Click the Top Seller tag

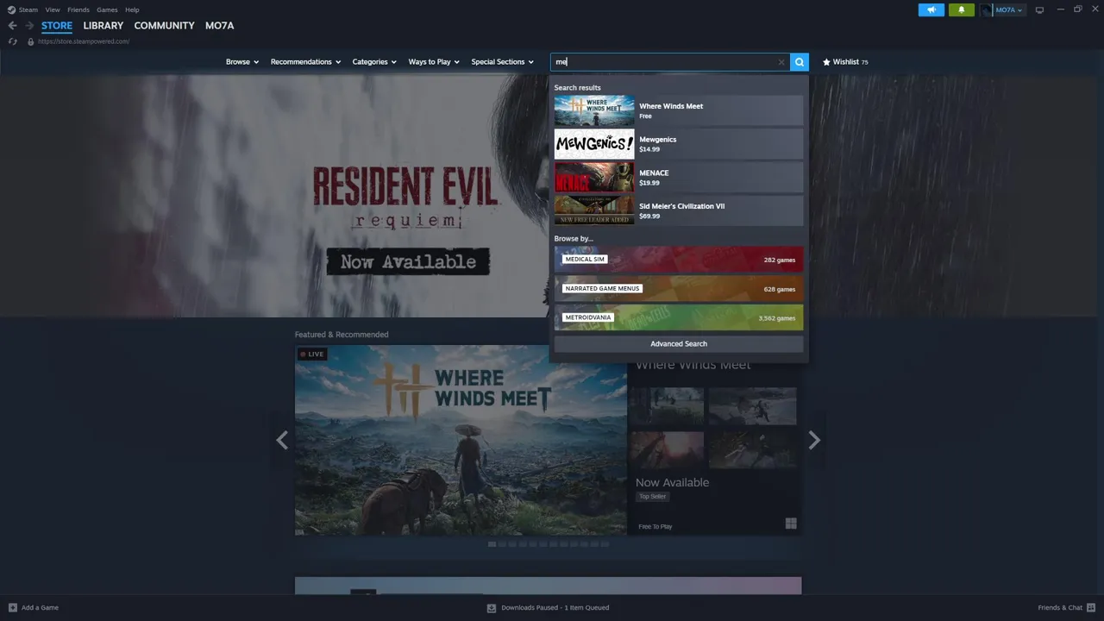(652, 497)
